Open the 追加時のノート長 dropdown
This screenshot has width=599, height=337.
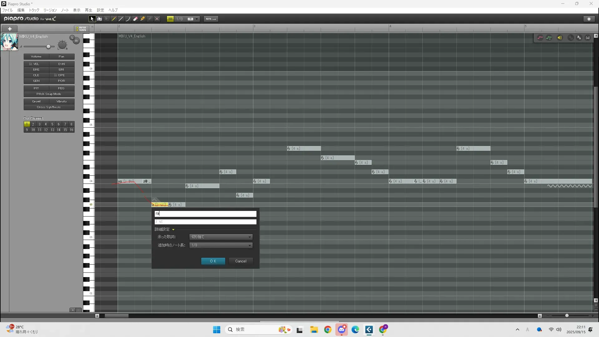pos(221,245)
